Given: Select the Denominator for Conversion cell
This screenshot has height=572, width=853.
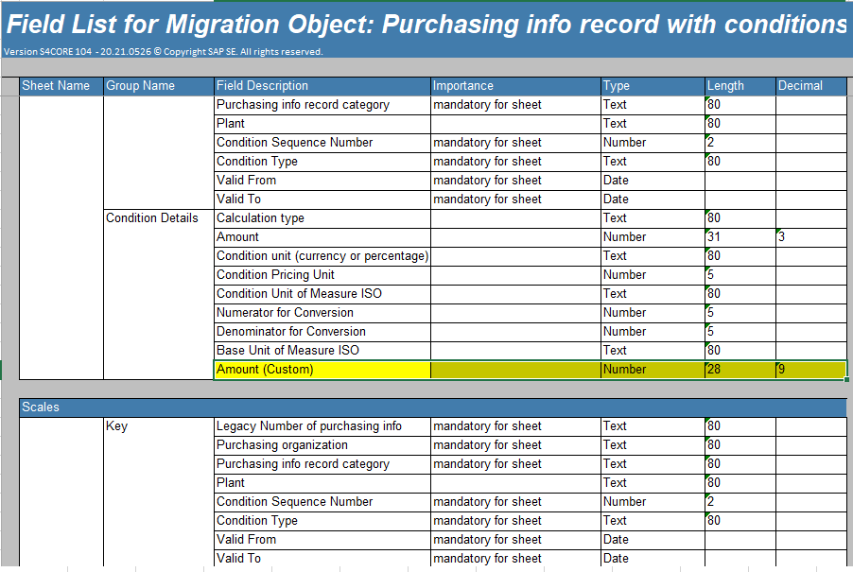Looking at the screenshot, I should point(322,332).
